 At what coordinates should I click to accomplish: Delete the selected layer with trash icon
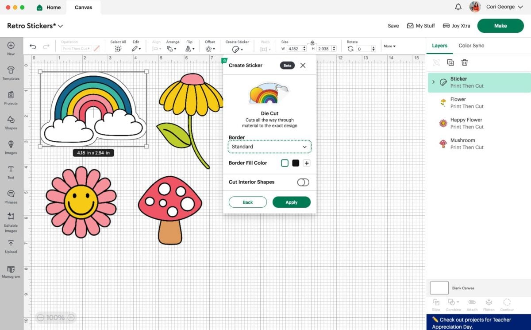coord(465,63)
